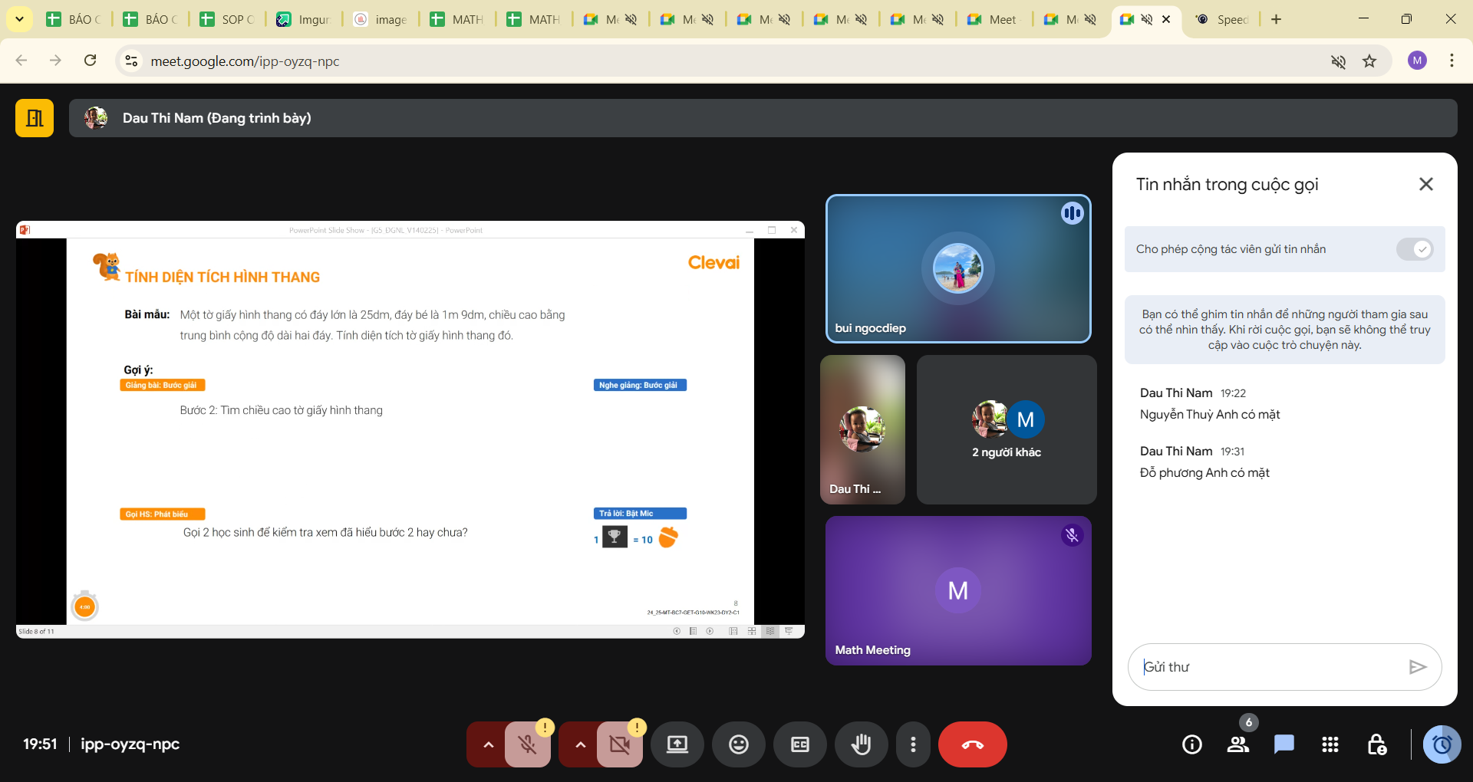Screen dimensions: 1473x782
Task: Click the mute icon on the active Meet tab
Action: [1147, 19]
